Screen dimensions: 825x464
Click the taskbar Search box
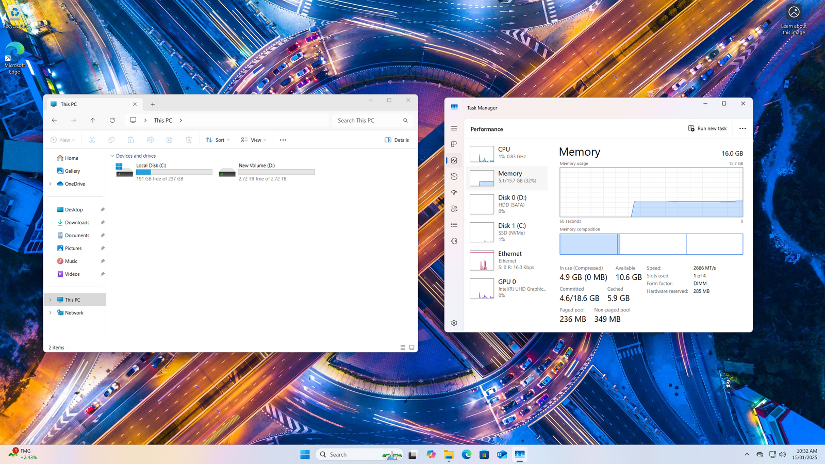point(360,454)
